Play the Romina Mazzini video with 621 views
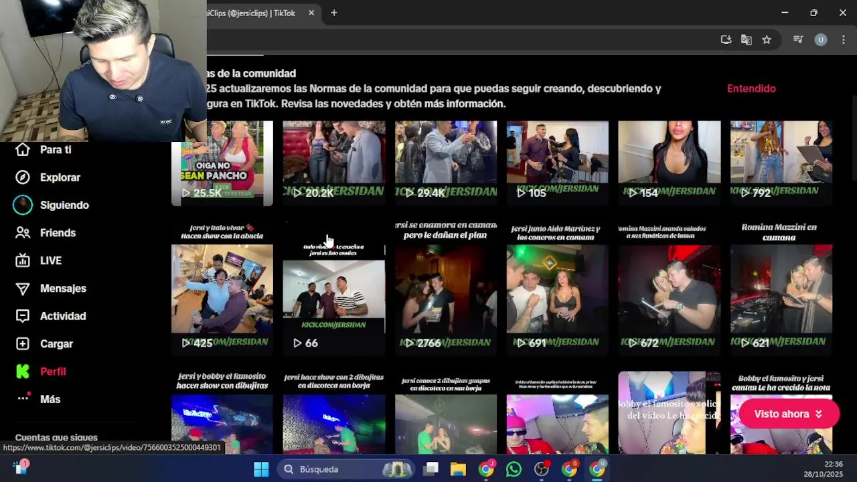 point(781,288)
